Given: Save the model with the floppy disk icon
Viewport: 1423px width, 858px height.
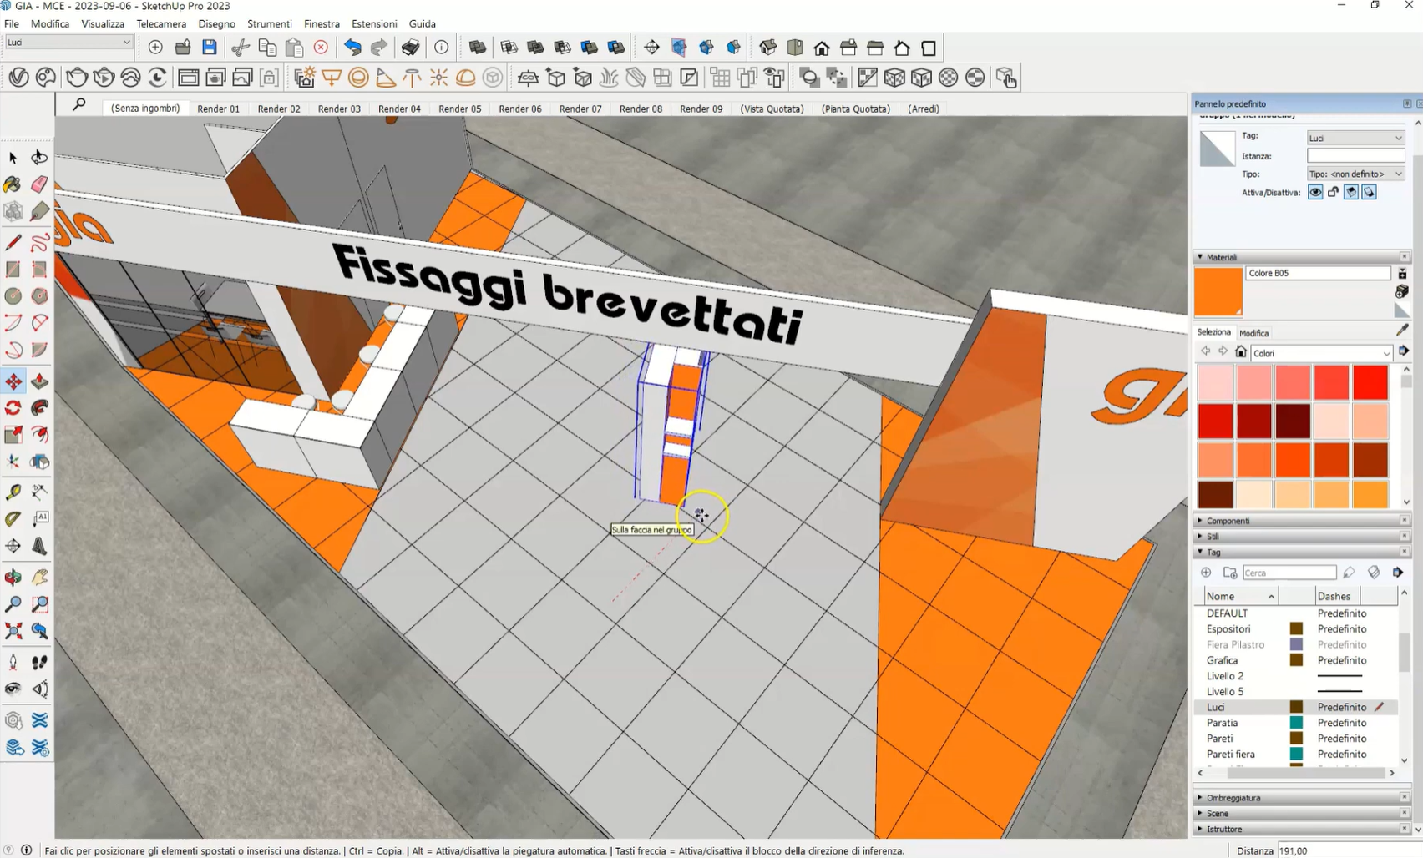Looking at the screenshot, I should (x=210, y=48).
